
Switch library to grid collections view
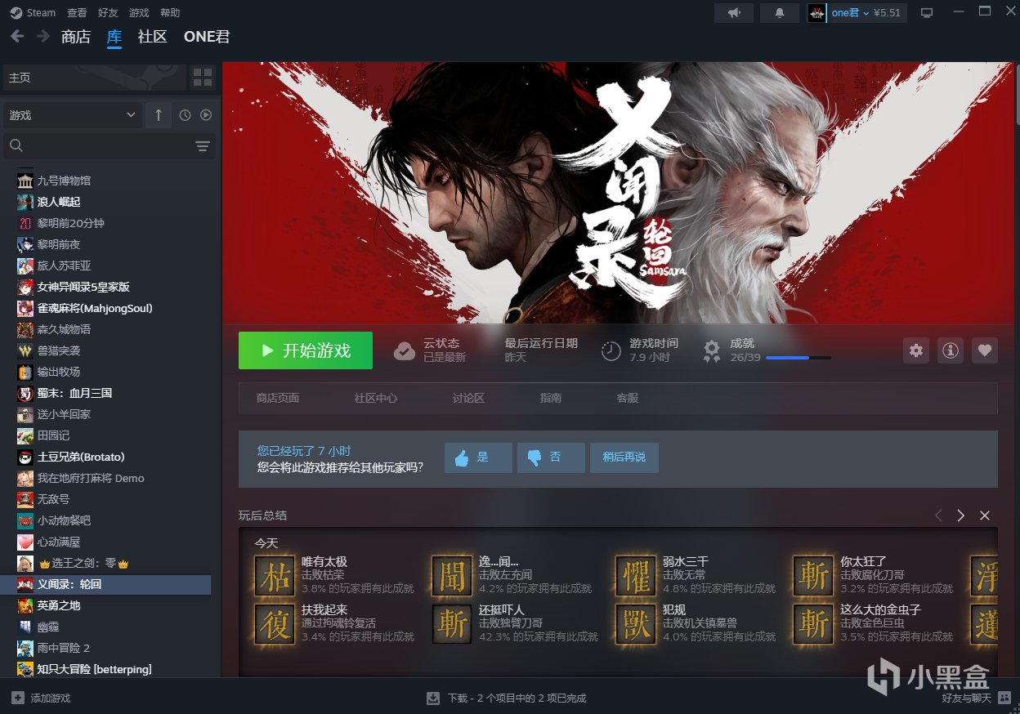click(x=203, y=78)
